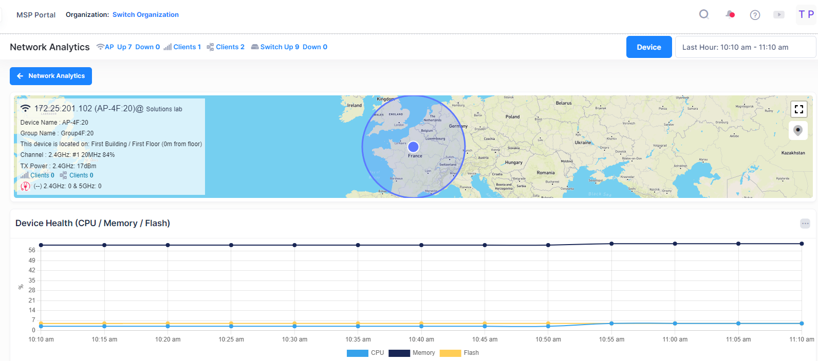Open the help question mark icon
The width and height of the screenshot is (818, 361).
755,15
